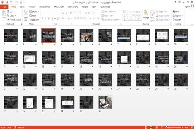Click the Arrange button in Drawing group

point(146,16)
